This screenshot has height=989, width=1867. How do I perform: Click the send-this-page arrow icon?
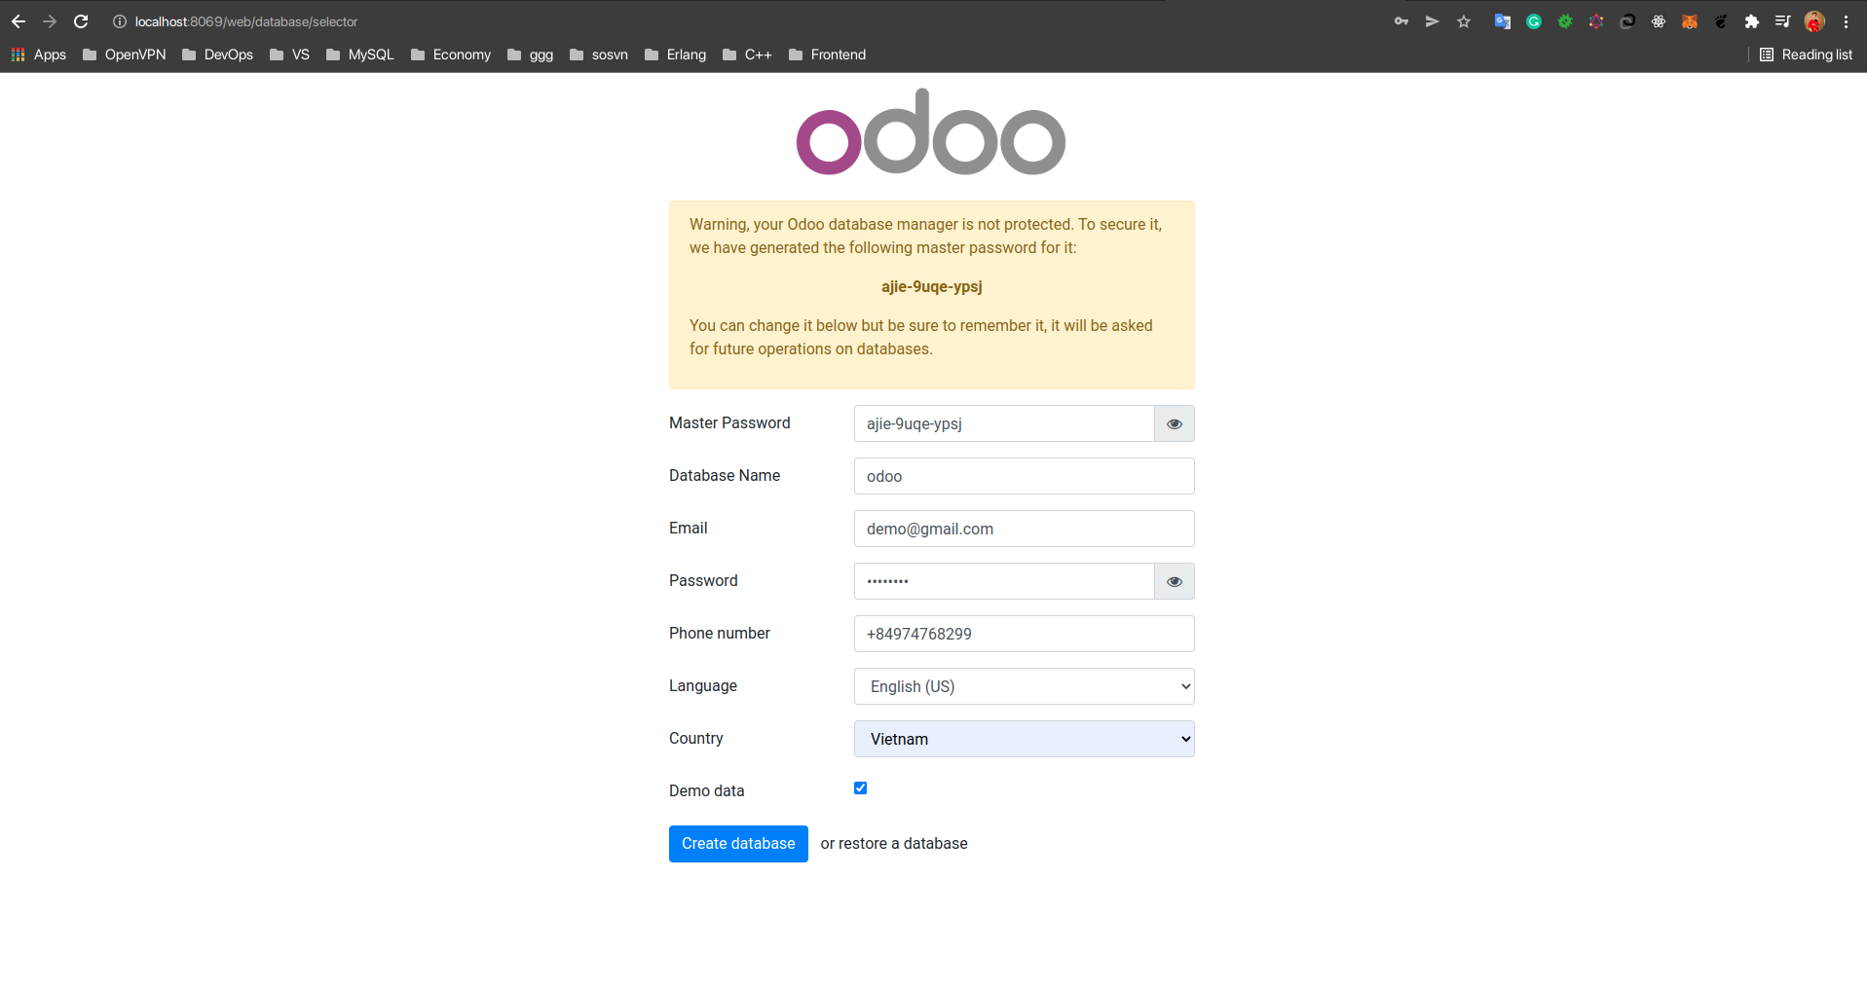[x=1433, y=21]
